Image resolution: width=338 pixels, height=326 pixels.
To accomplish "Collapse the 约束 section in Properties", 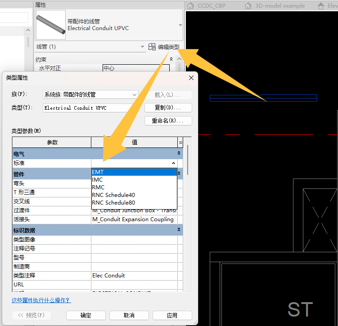I will click(x=171, y=59).
